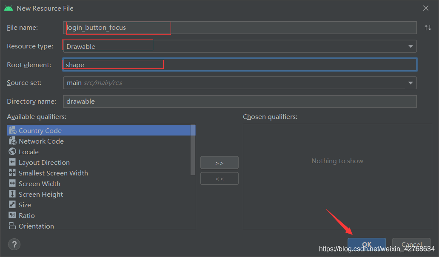Click the Ratio qualifier icon
The width and height of the screenshot is (439, 257).
tap(12, 216)
